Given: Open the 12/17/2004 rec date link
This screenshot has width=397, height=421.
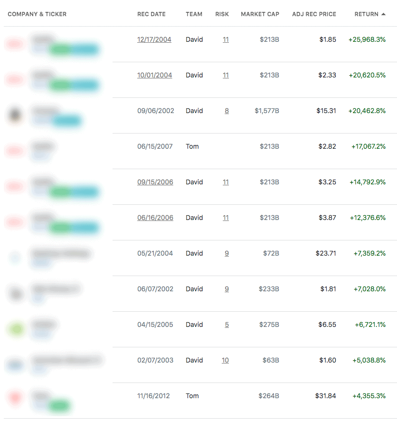Looking at the screenshot, I should coord(154,39).
